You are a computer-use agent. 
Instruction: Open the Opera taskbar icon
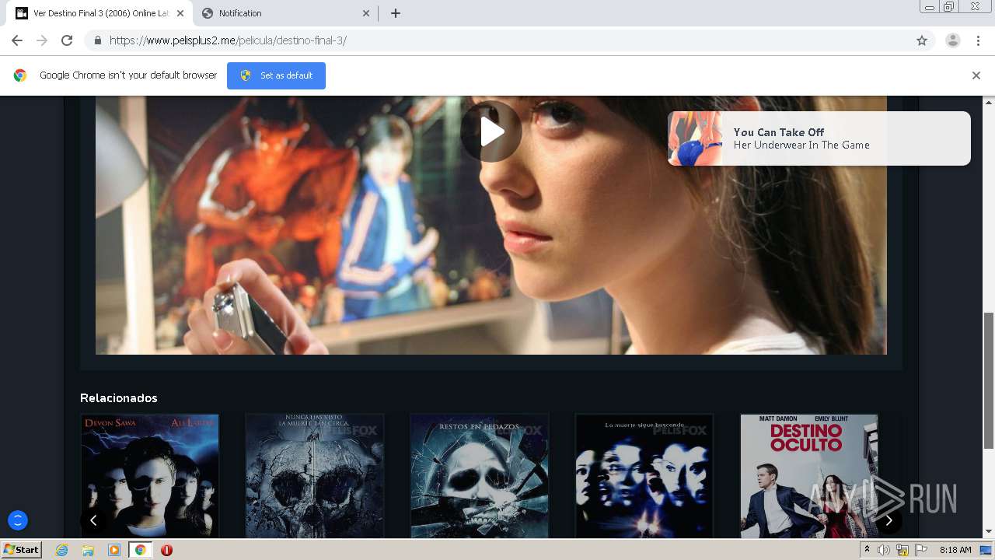[x=166, y=550]
